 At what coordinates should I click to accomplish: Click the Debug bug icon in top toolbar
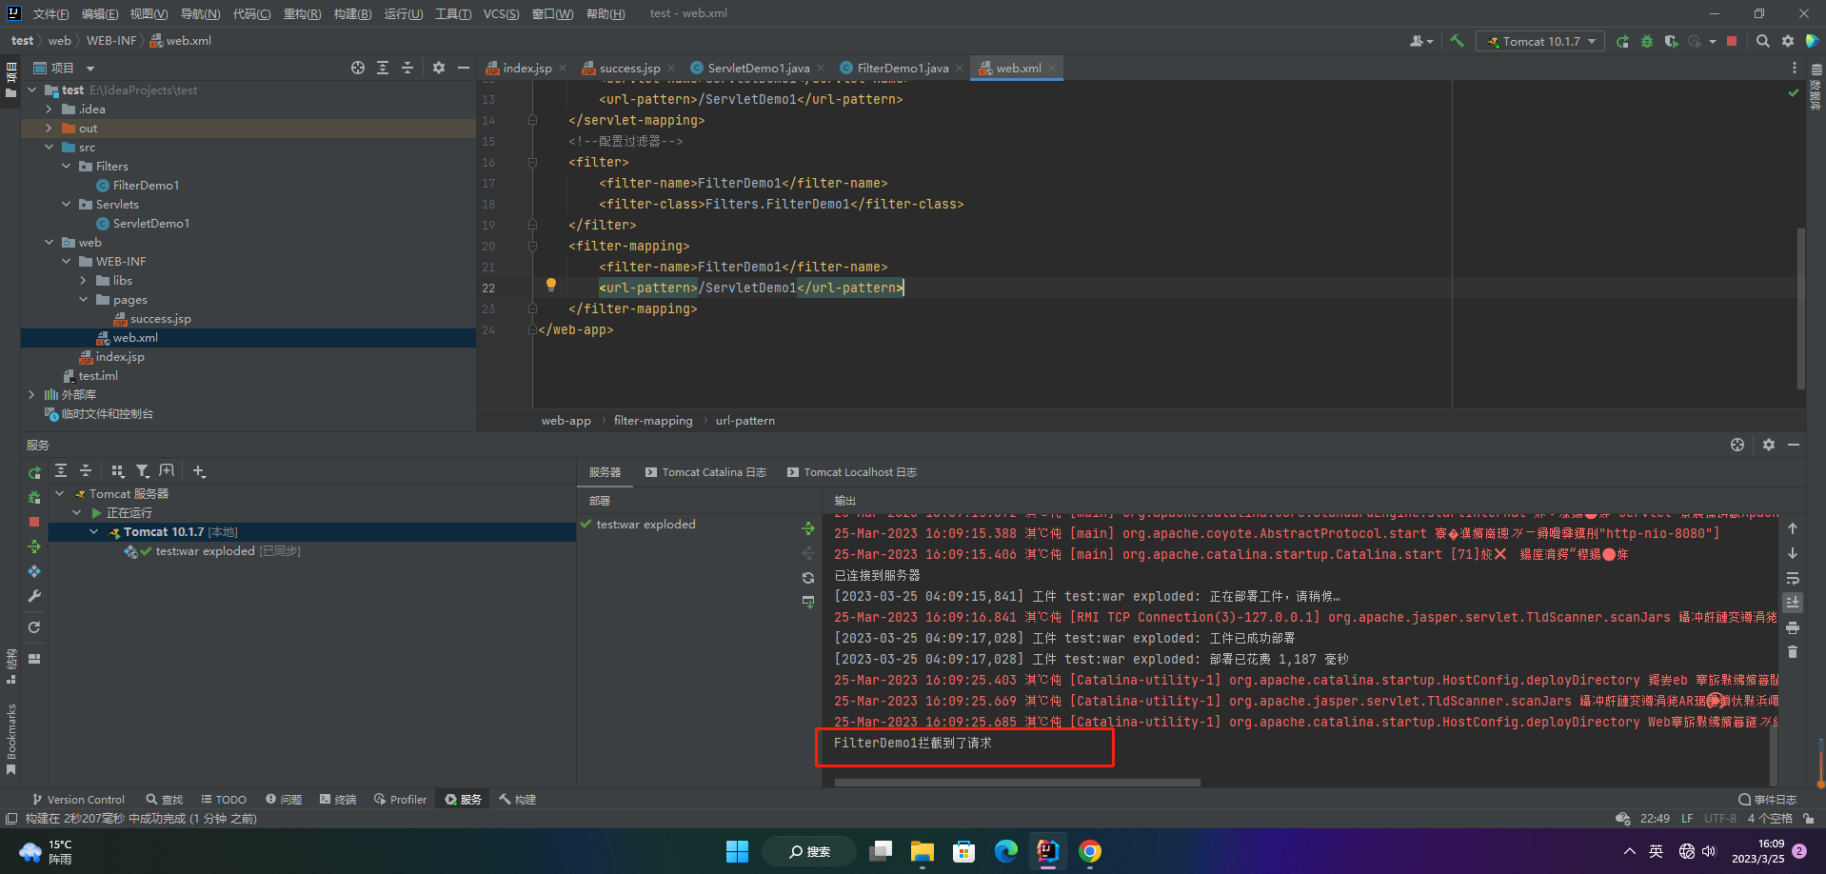[1647, 41]
